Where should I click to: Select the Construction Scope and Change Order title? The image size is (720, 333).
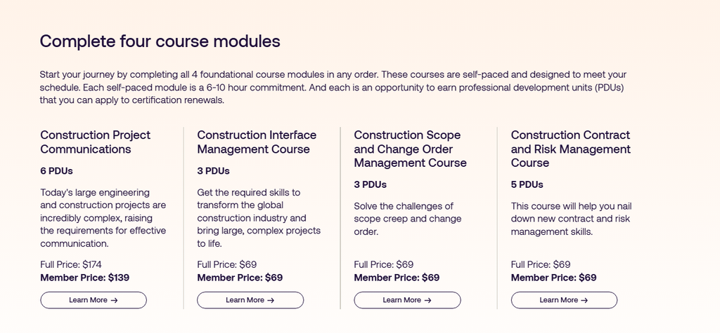[x=410, y=149]
